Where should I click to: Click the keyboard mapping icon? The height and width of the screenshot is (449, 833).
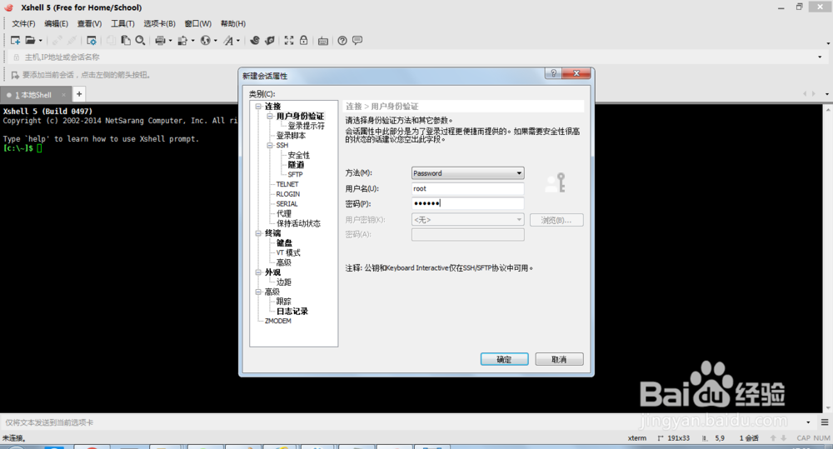click(x=323, y=41)
